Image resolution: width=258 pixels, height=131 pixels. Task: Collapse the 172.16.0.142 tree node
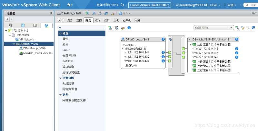(x=6, y=31)
